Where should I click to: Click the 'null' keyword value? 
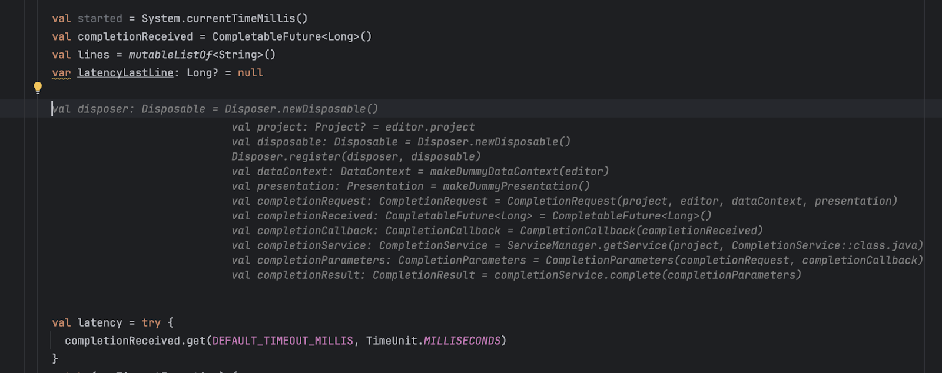click(x=250, y=73)
